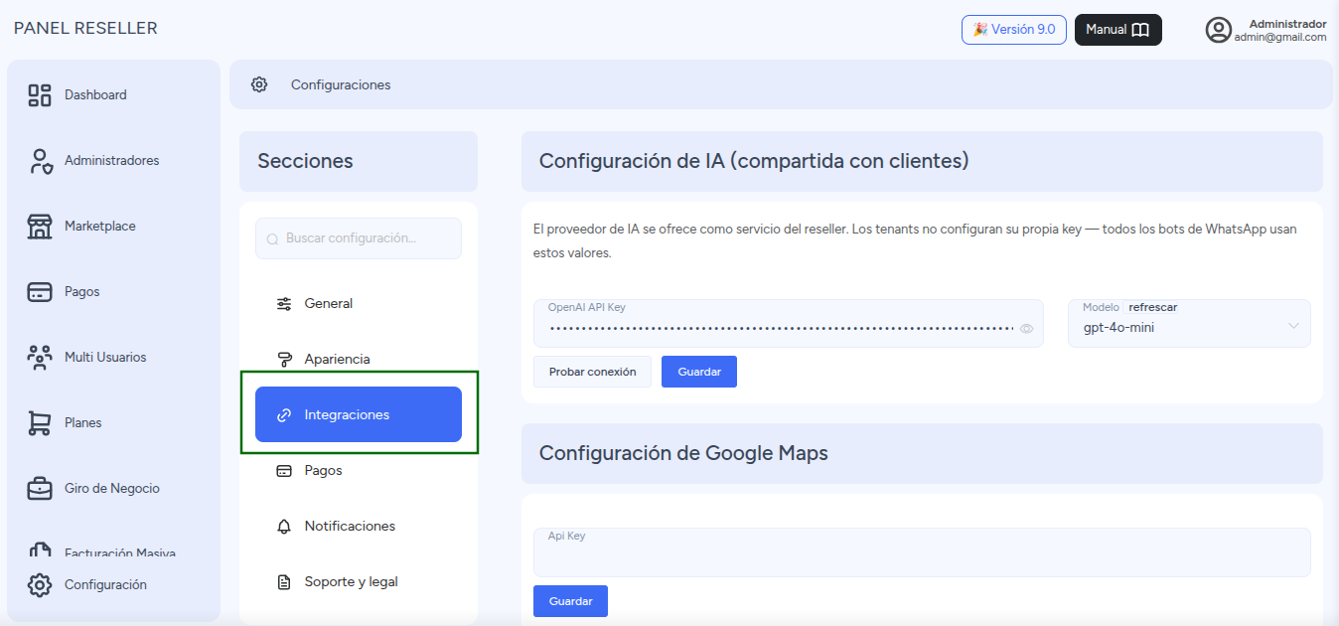
Task: Click the Probar conexión button
Action: (592, 372)
